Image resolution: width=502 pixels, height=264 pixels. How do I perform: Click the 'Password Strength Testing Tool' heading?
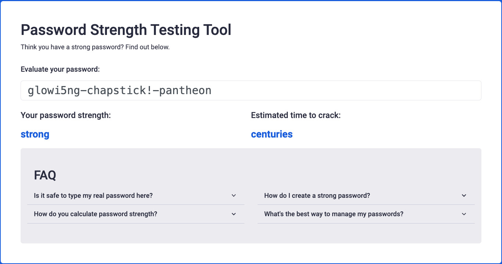point(126,30)
